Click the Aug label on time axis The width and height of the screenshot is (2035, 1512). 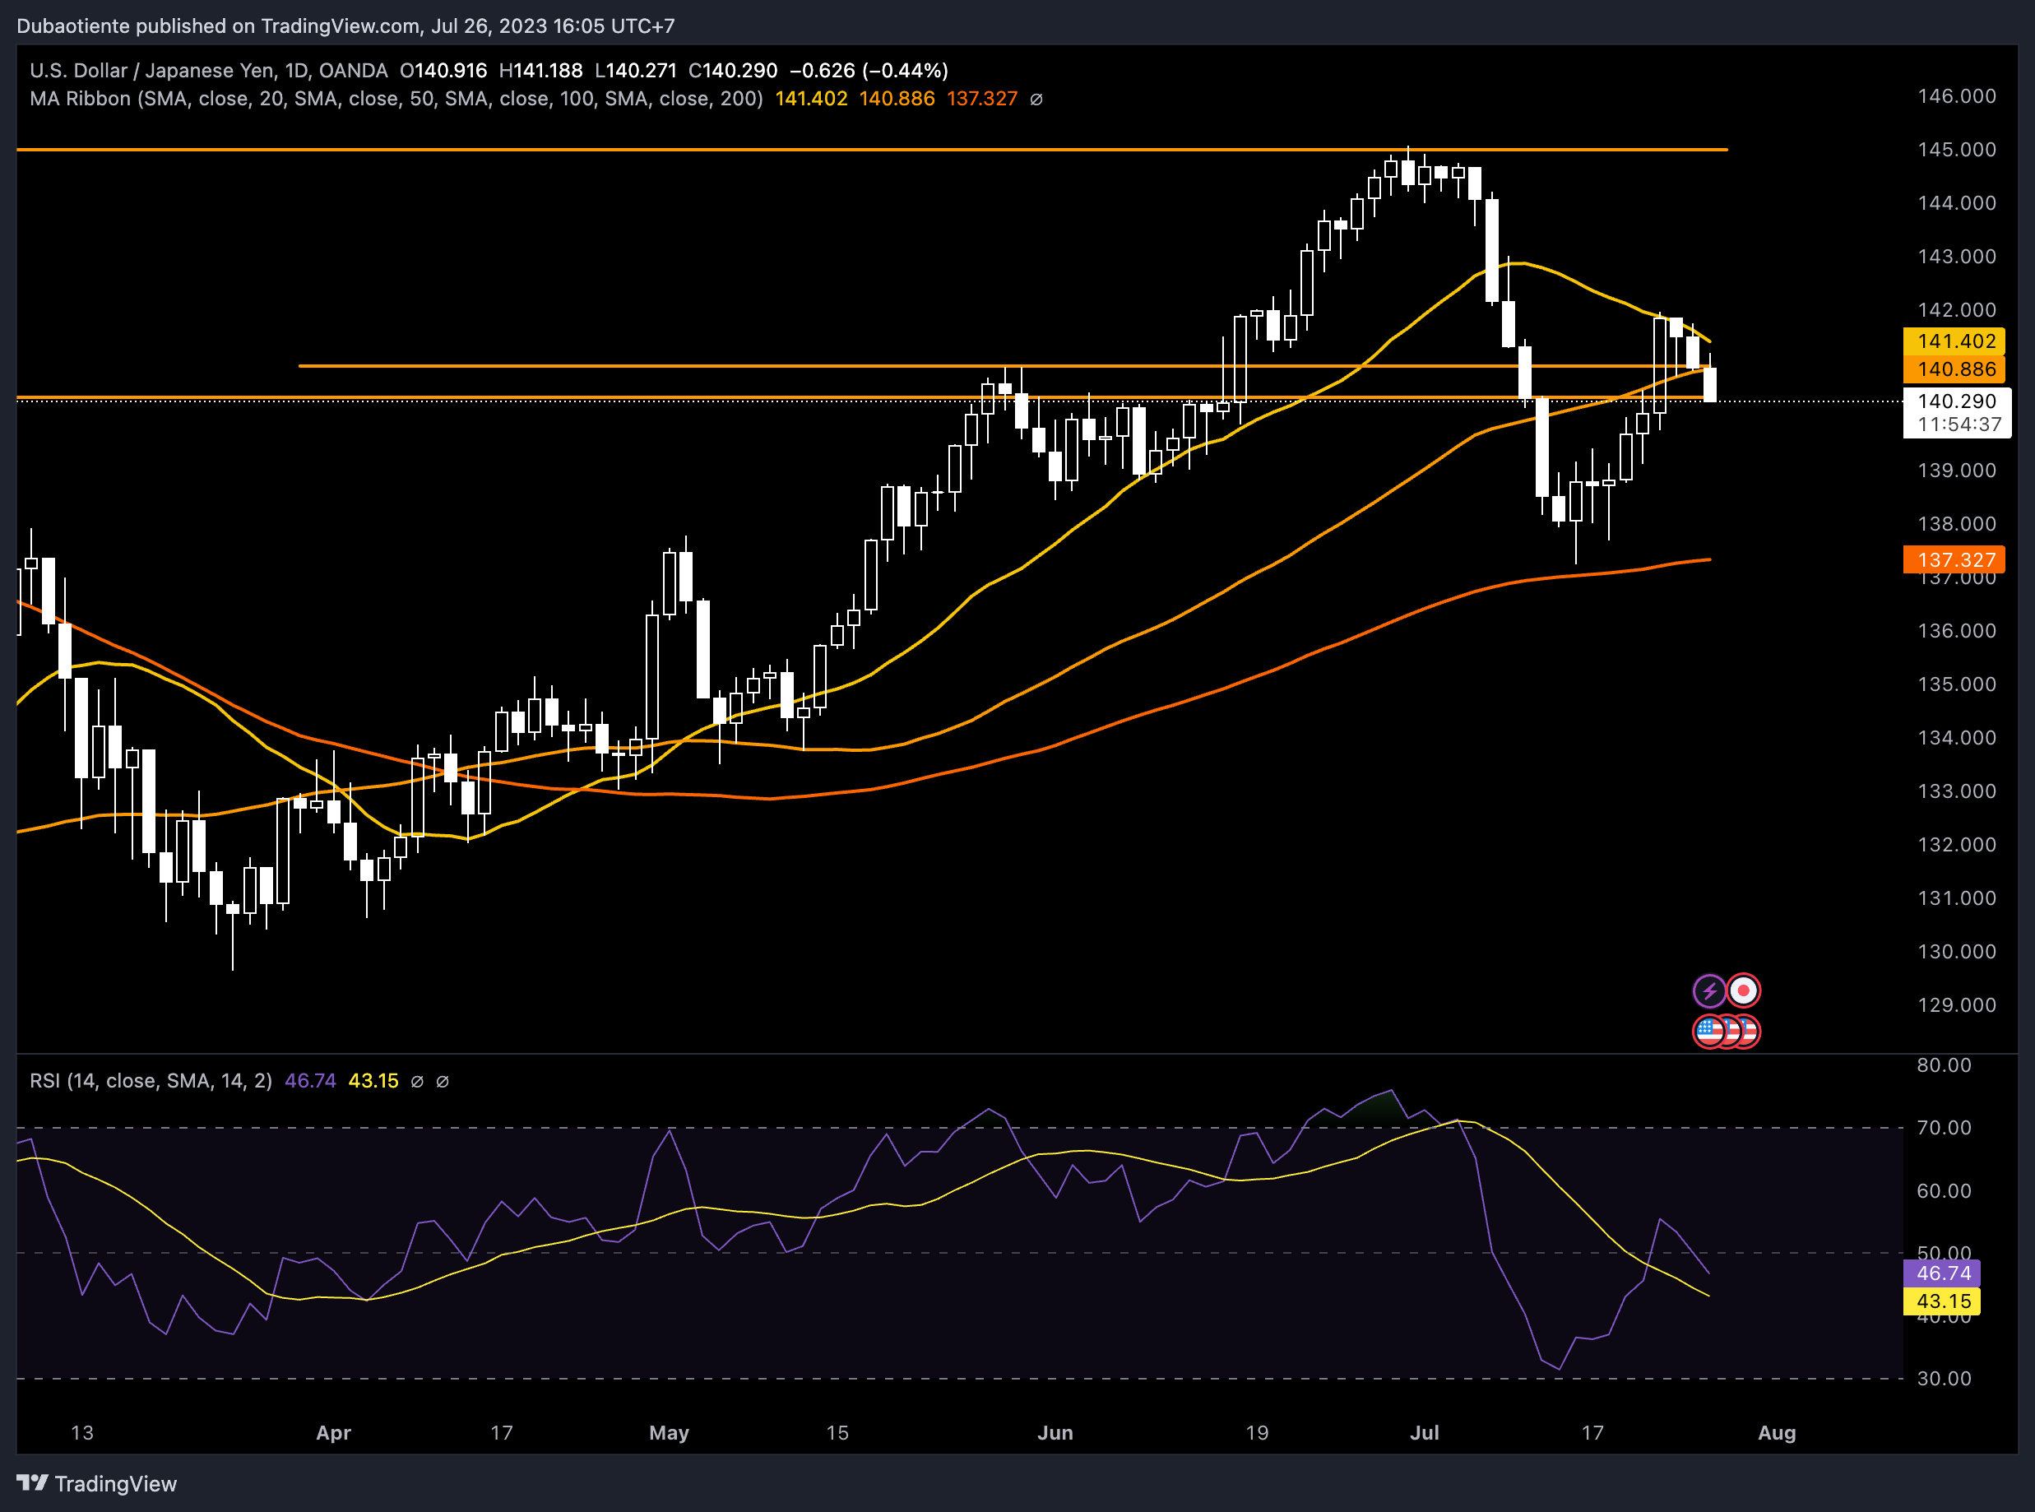(x=1777, y=1433)
